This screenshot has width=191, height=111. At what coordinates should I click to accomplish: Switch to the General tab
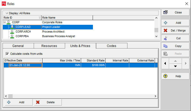[x=18, y=46]
